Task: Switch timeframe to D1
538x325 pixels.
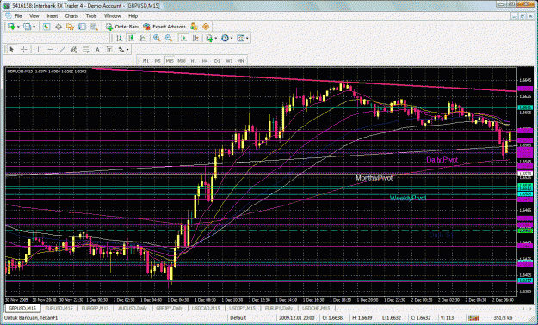Action: click(x=217, y=61)
